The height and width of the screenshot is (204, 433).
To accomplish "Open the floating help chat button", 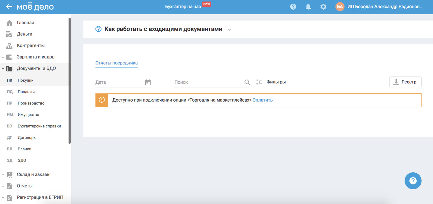I will click(x=413, y=181).
